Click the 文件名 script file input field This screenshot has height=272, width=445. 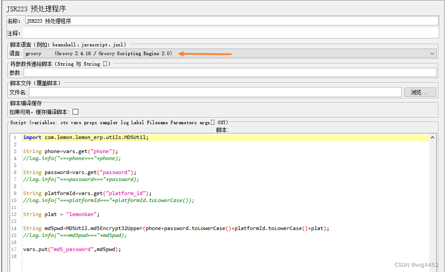215,92
